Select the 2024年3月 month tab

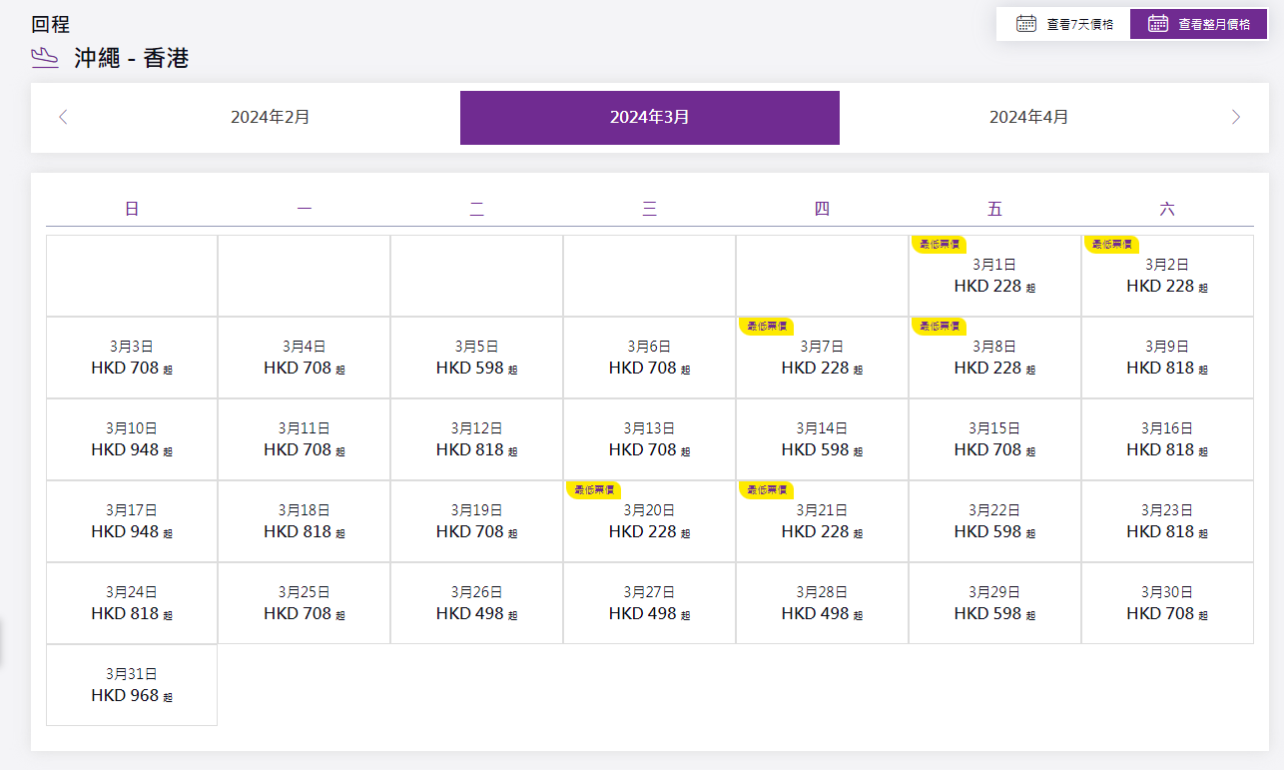(649, 118)
